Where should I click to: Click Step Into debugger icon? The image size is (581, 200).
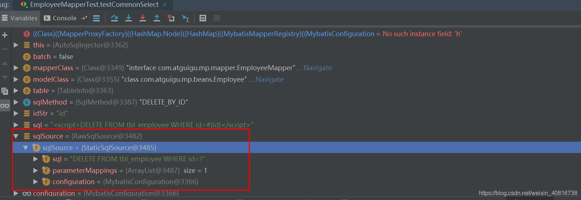pyautogui.click(x=129, y=18)
